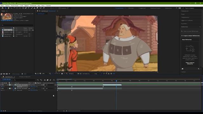Click Поиск открытых библиотек link

(190, 63)
